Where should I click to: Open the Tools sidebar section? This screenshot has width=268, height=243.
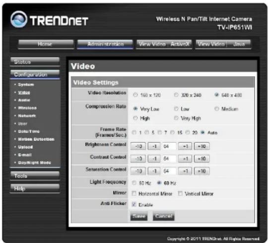point(35,176)
